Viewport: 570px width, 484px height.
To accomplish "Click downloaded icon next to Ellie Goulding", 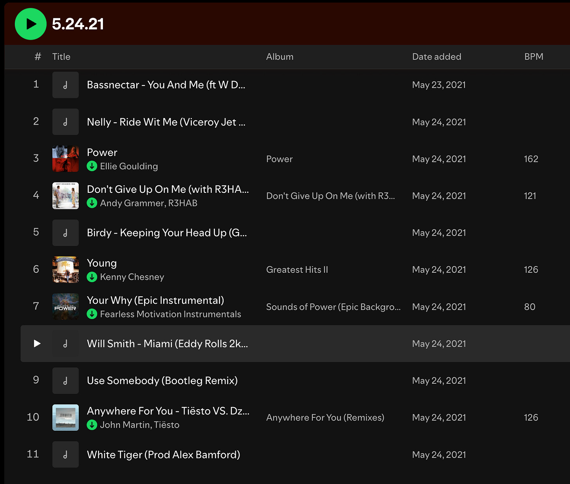I will pos(92,166).
